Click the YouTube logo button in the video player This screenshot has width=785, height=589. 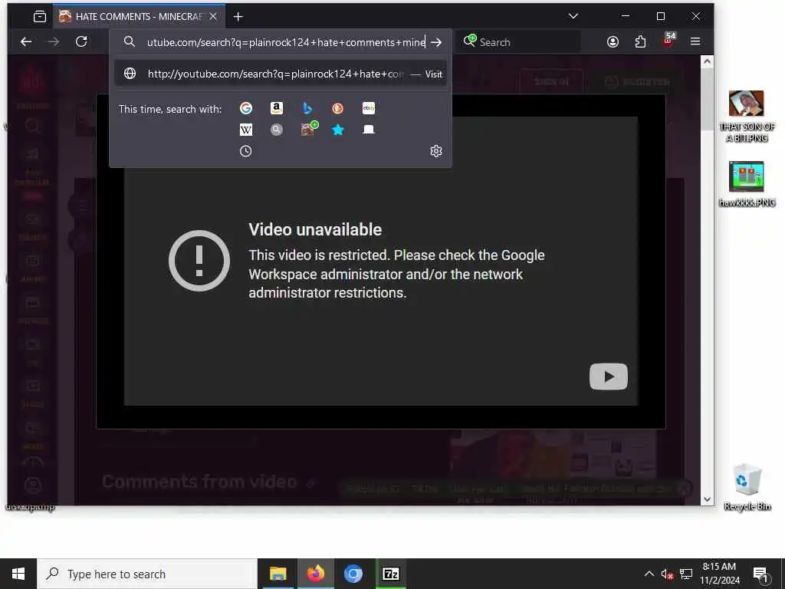coord(608,377)
